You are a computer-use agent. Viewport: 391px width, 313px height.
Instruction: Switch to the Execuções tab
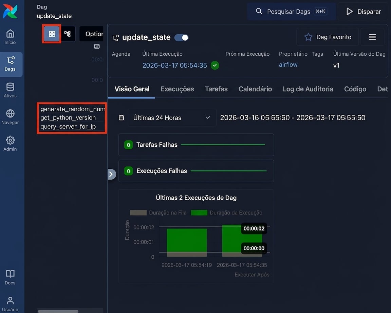pos(177,89)
